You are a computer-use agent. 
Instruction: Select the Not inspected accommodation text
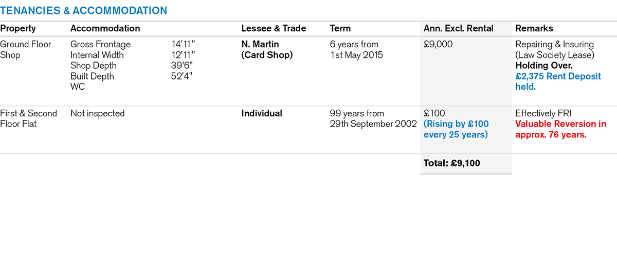97,113
